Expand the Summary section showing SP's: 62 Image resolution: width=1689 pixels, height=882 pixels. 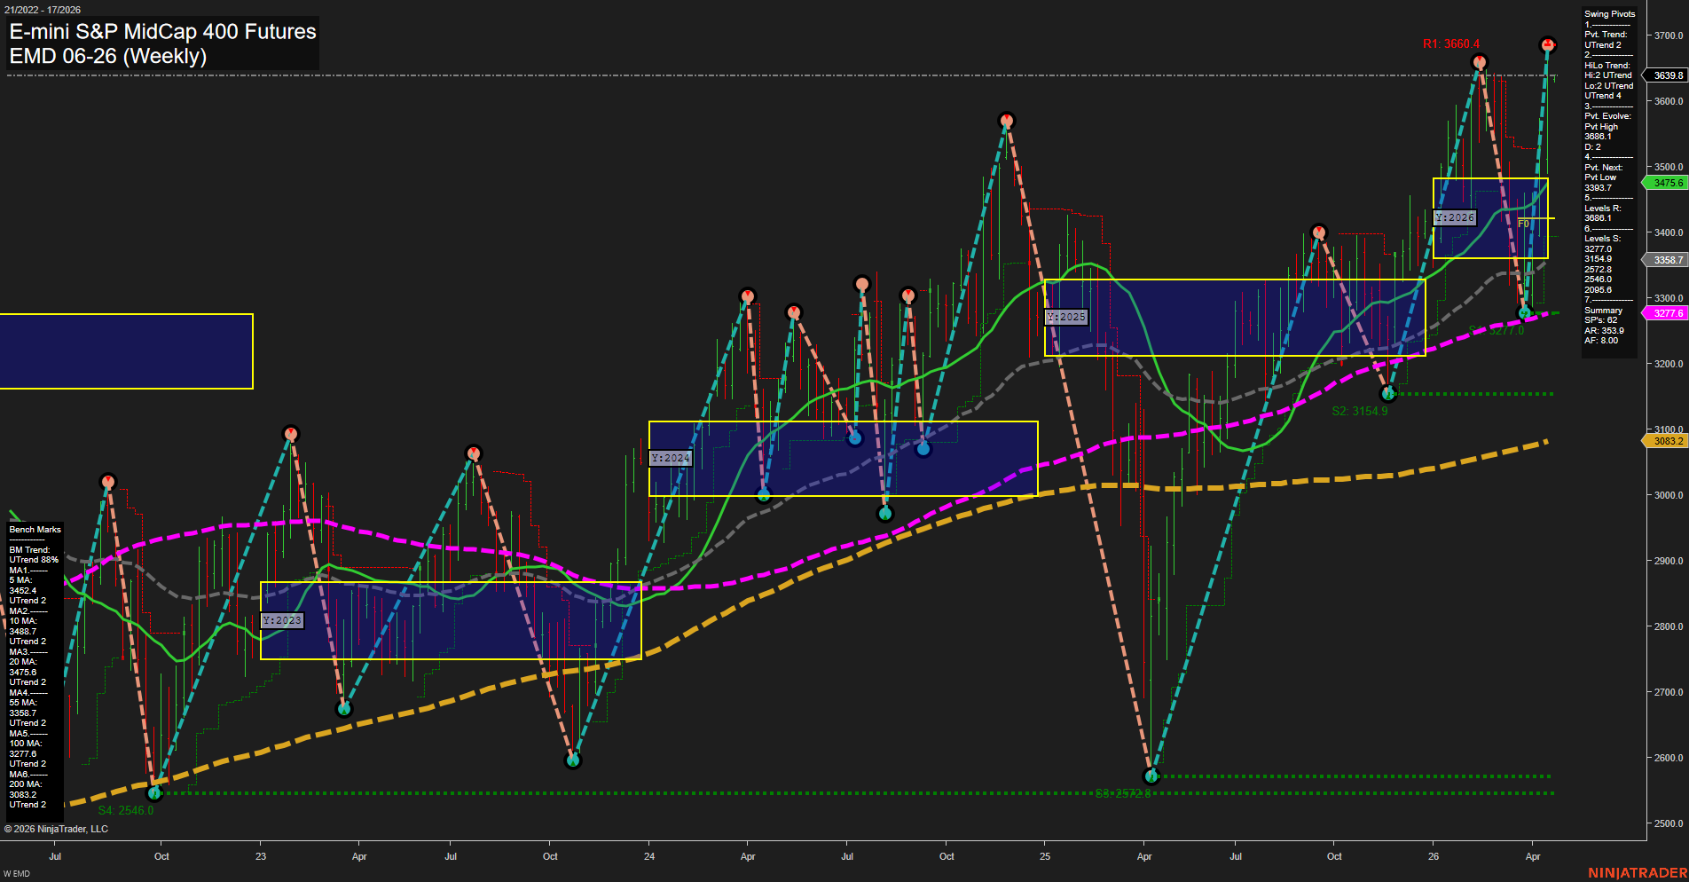click(1603, 310)
